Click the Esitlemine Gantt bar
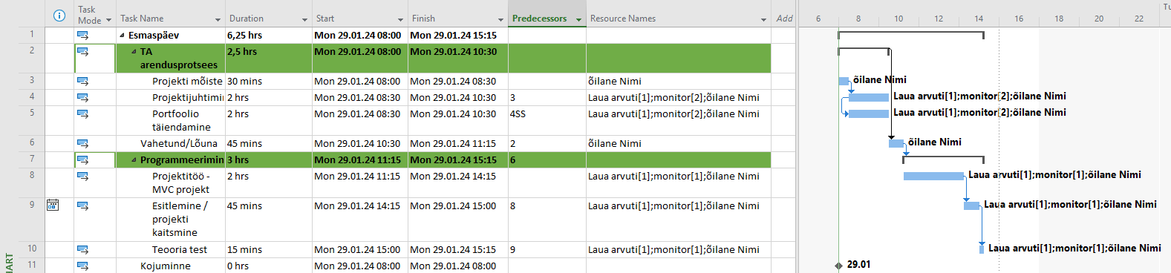This screenshot has height=273, width=1171. 971,205
